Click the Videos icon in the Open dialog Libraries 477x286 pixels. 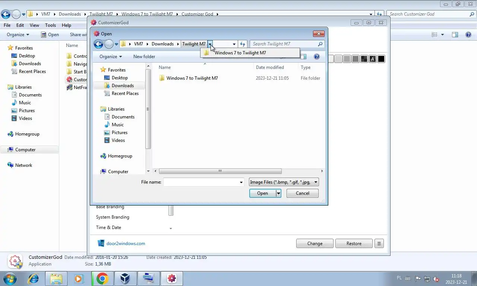tap(107, 140)
